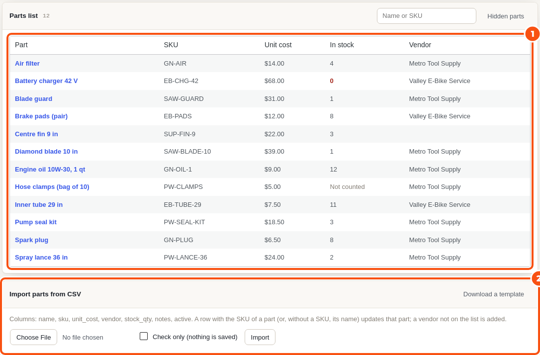Click the Blade guard link
This screenshot has width=540, height=355.
pos(33,99)
